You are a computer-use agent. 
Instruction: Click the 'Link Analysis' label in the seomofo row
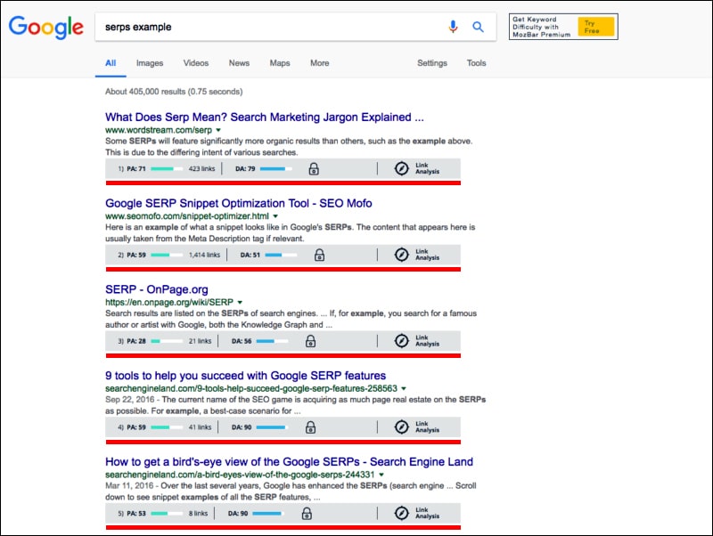pyautogui.click(x=427, y=255)
